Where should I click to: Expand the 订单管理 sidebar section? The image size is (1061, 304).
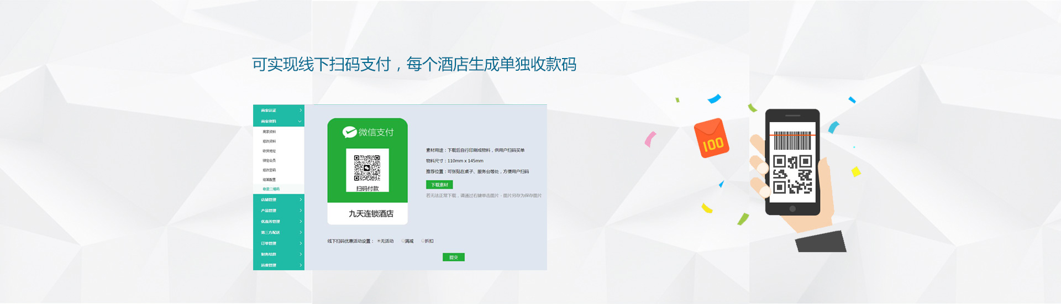pos(279,243)
